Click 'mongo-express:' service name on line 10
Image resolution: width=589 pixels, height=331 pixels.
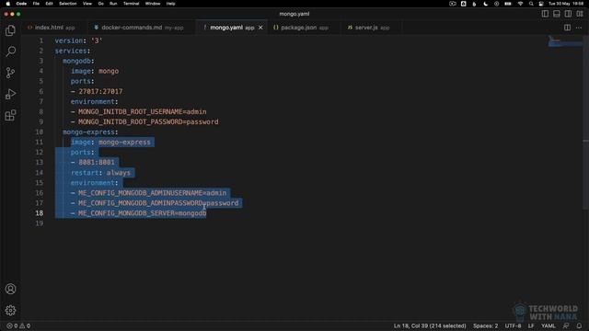(90, 132)
